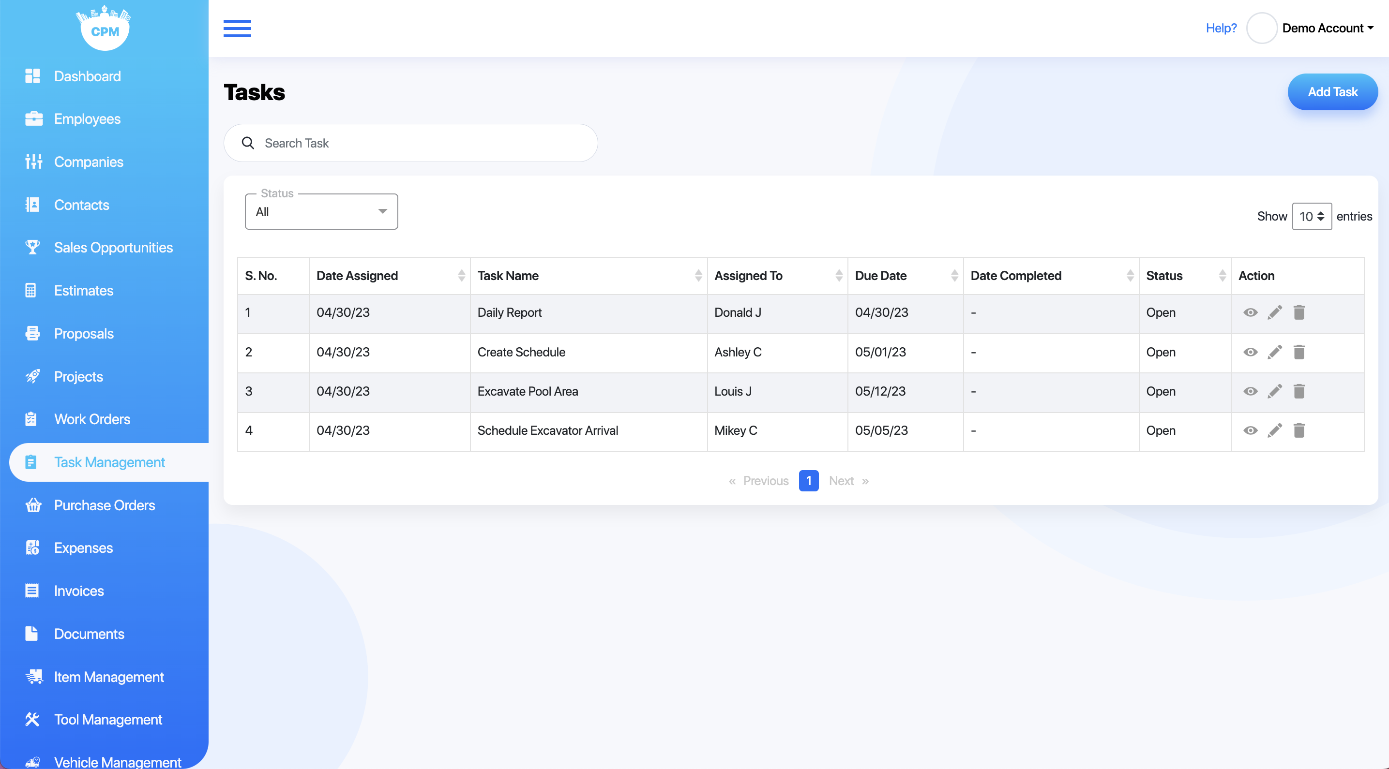This screenshot has height=769, width=1389.
Task: Open Purchase Orders menu item
Action: 105,505
